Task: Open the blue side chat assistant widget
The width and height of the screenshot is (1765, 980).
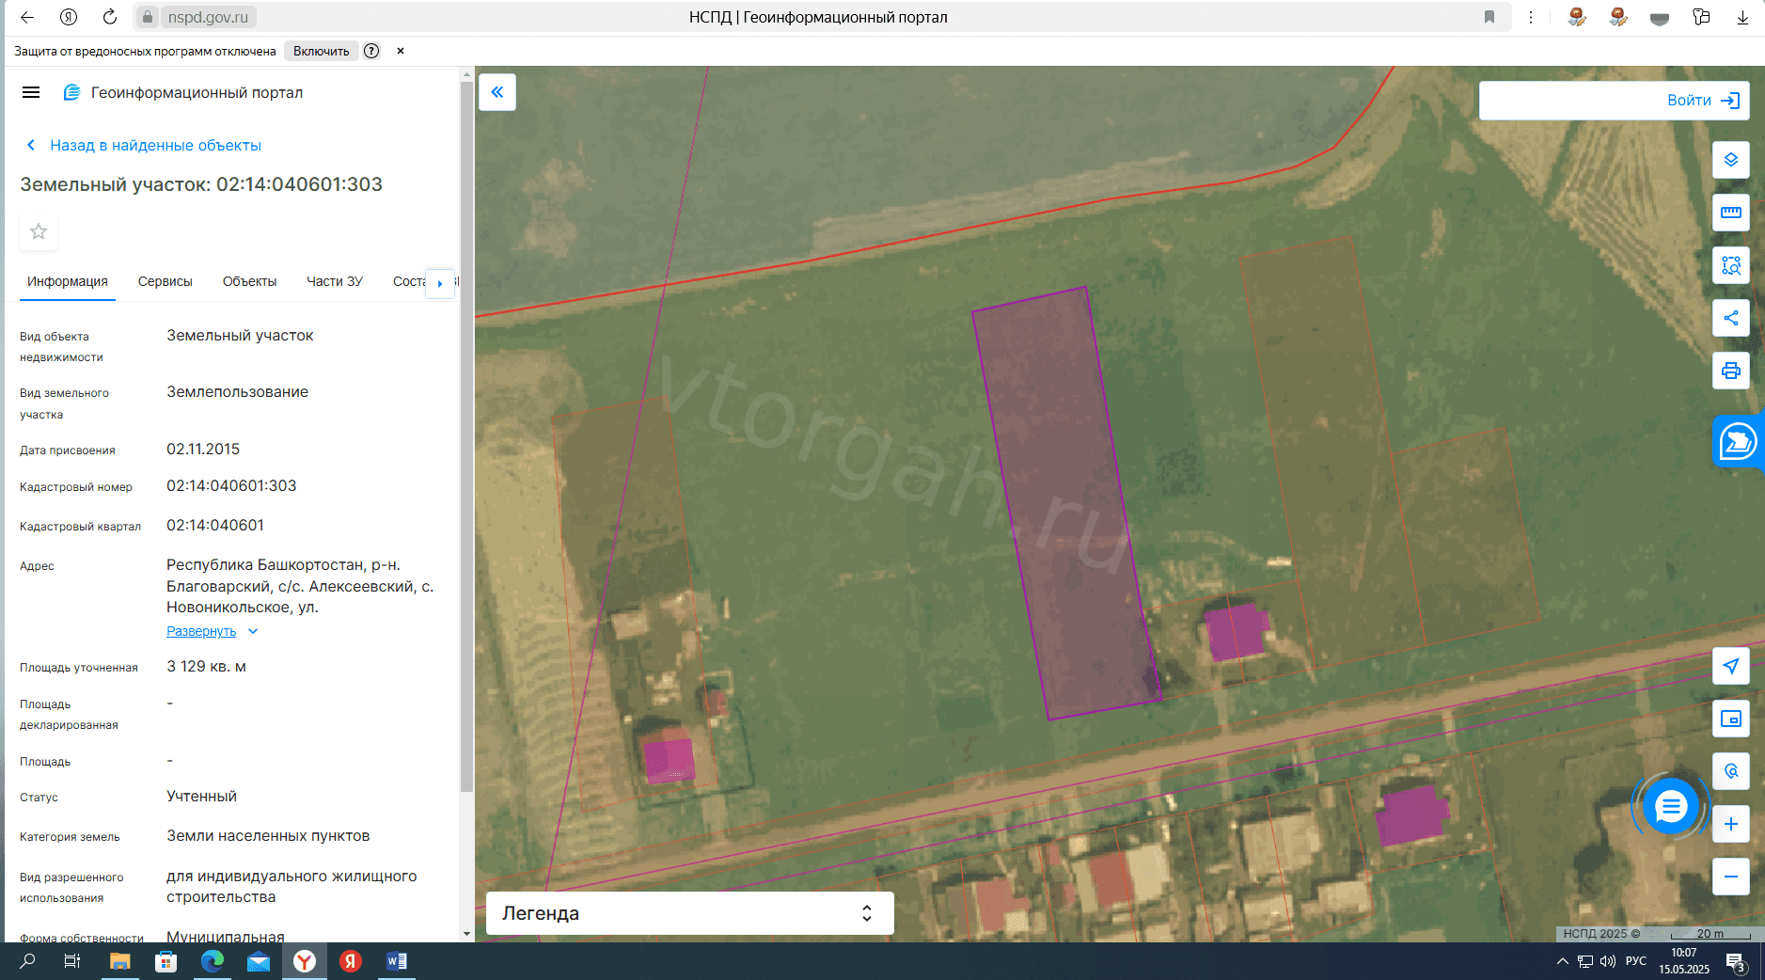Action: coord(1738,441)
